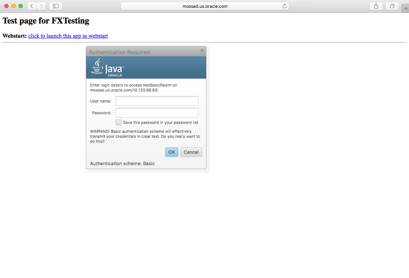
Task: Launch the app via webstart link
Action: tap(68, 36)
